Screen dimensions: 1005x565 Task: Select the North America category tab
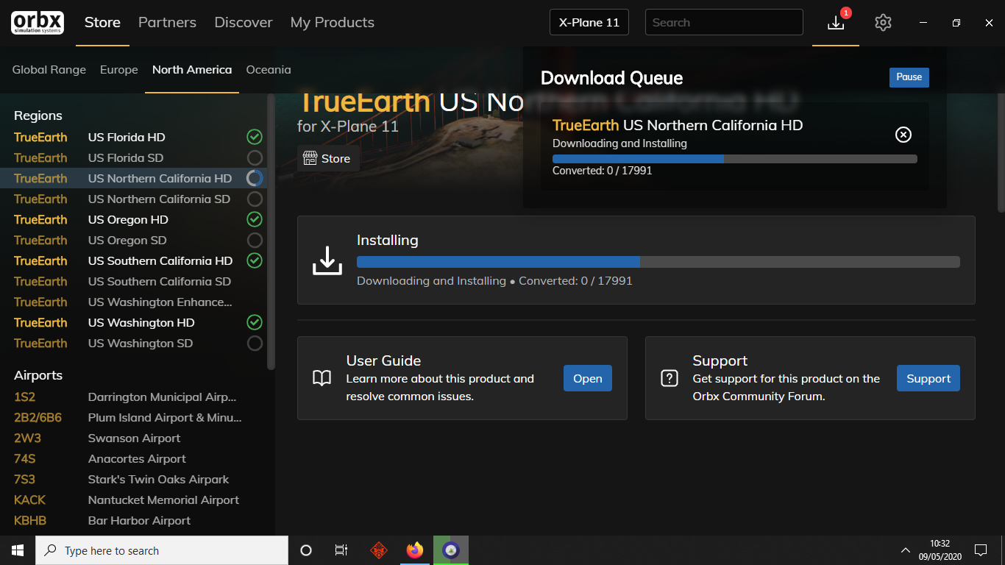pyautogui.click(x=192, y=70)
